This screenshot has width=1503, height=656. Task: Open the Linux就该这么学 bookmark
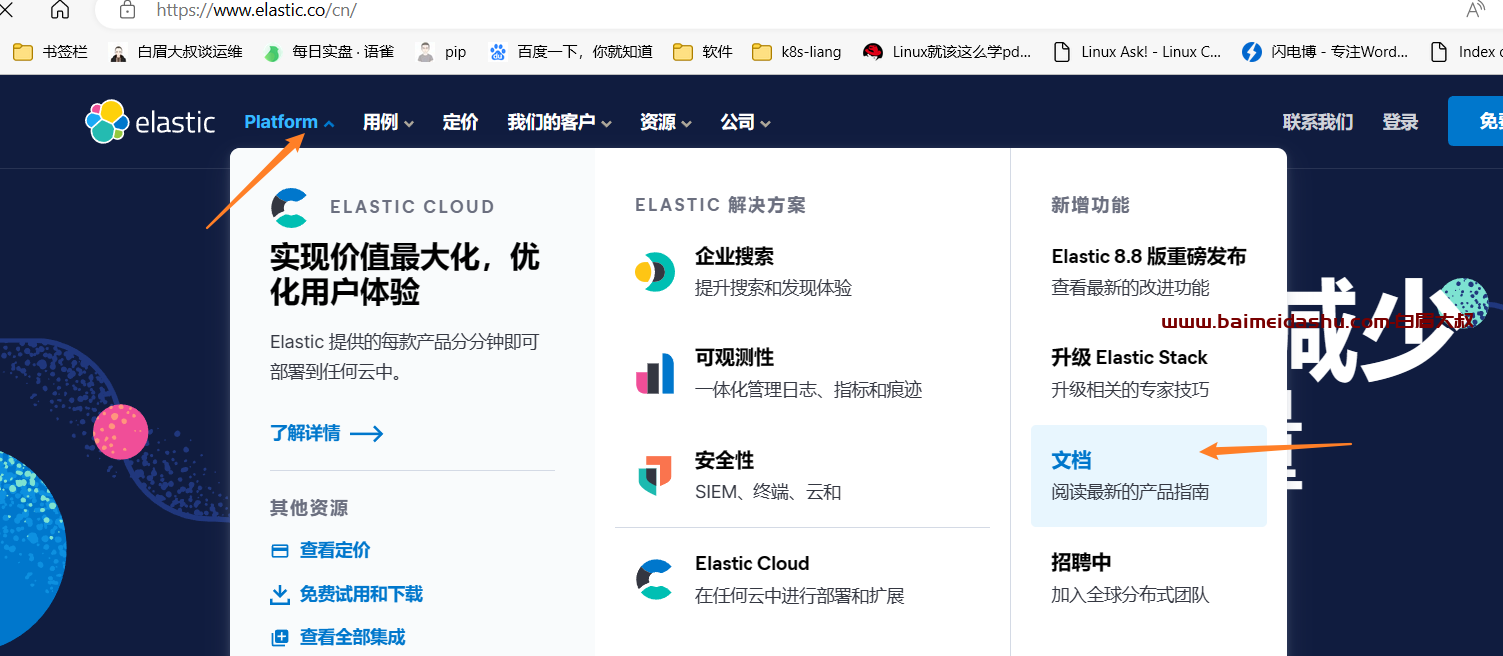pyautogui.click(x=947, y=52)
